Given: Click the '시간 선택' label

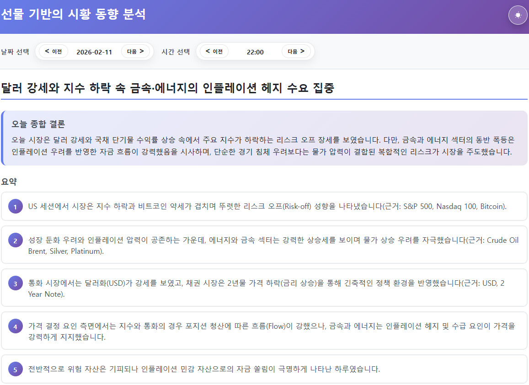Looking at the screenshot, I should pos(176,52).
